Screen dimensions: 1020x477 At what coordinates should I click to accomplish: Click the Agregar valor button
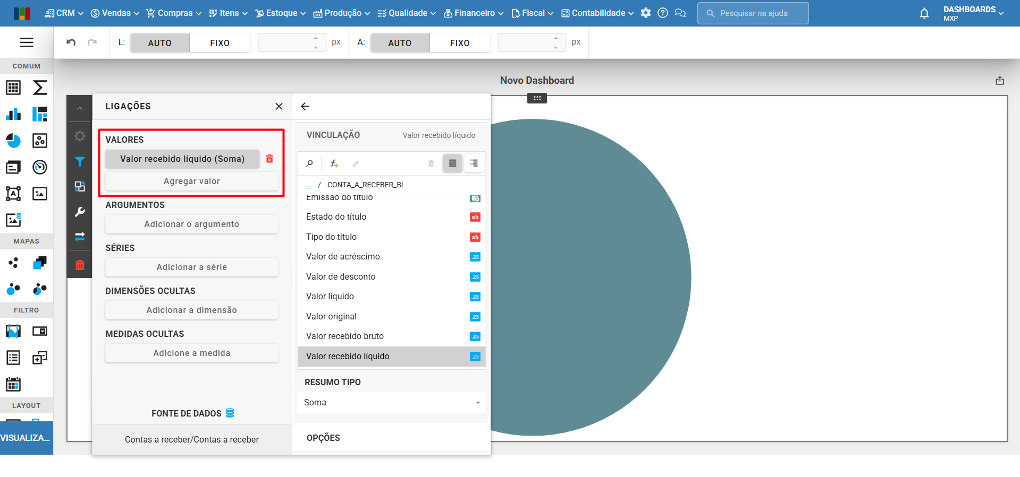coord(192,181)
